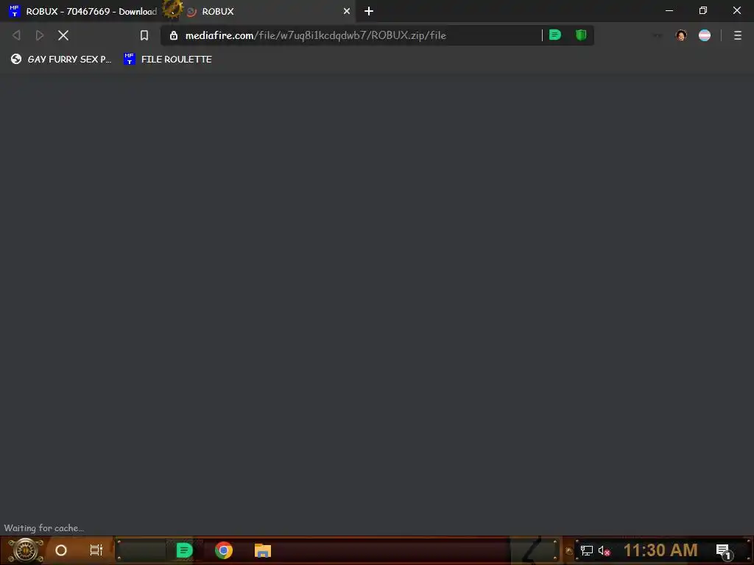
Task: Restore down the browser window
Action: (703, 10)
